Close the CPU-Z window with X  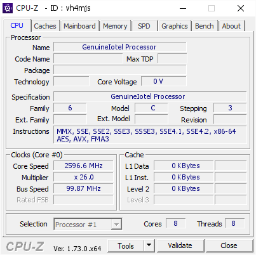click(241, 8)
